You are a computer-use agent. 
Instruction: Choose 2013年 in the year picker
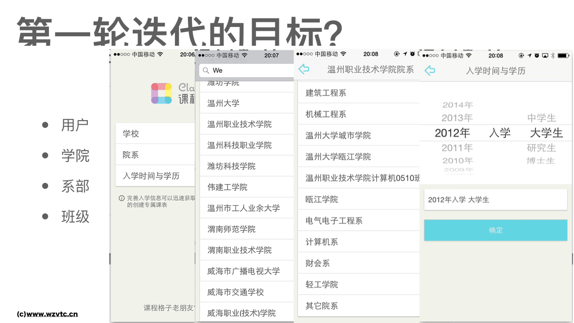coord(457,118)
